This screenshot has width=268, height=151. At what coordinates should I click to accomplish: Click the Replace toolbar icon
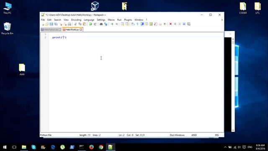pyautogui.click(x=106, y=24)
